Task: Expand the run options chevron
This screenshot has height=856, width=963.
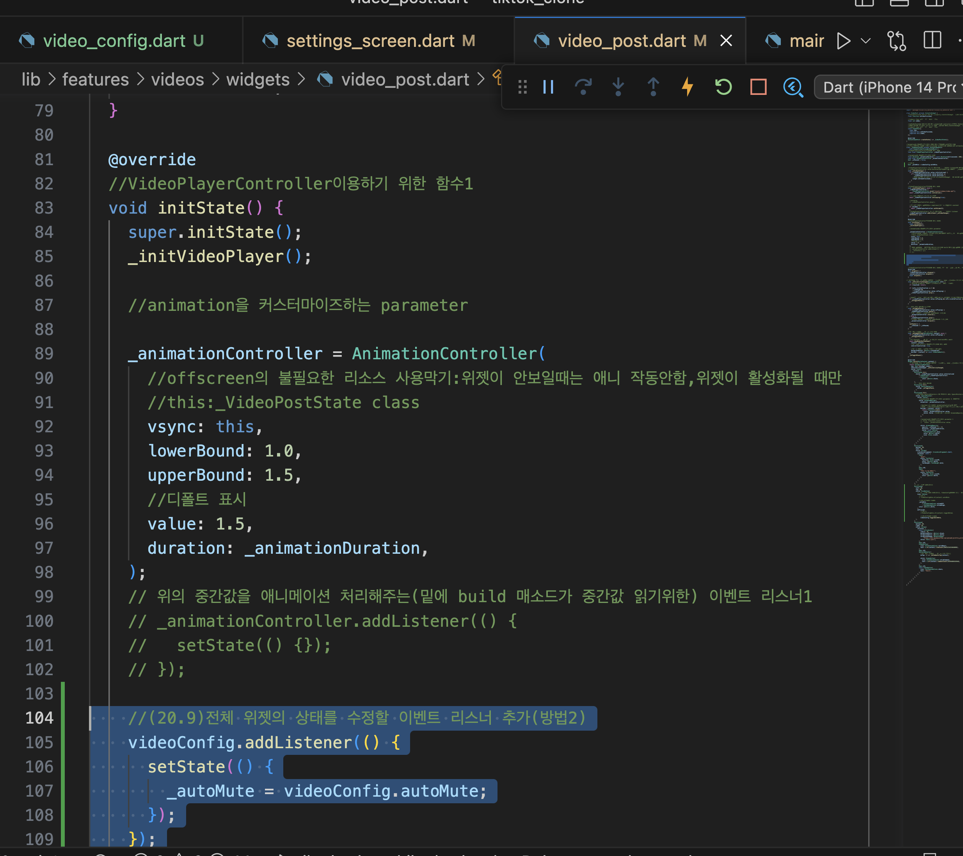Action: pyautogui.click(x=865, y=41)
